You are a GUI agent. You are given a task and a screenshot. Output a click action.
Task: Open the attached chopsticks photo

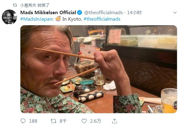point(99,69)
